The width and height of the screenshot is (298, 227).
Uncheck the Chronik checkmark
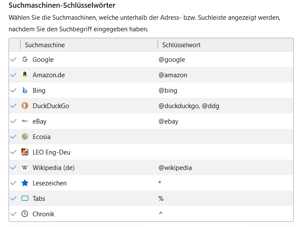tap(13, 214)
